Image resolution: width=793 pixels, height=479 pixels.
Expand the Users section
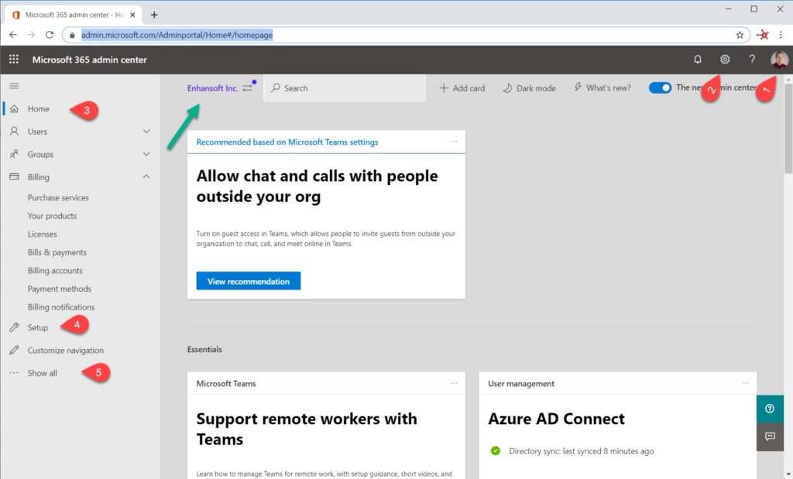pos(145,132)
